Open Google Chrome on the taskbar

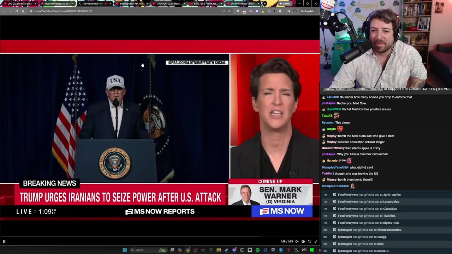(x=188, y=250)
